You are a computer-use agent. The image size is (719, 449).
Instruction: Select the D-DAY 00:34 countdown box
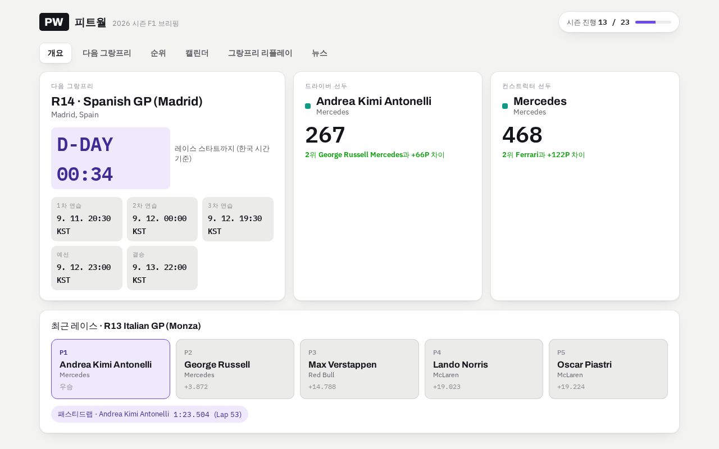pos(111,158)
